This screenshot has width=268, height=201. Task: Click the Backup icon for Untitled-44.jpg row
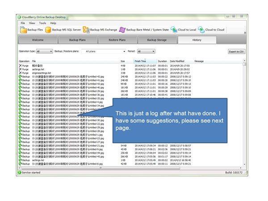(x=21, y=153)
